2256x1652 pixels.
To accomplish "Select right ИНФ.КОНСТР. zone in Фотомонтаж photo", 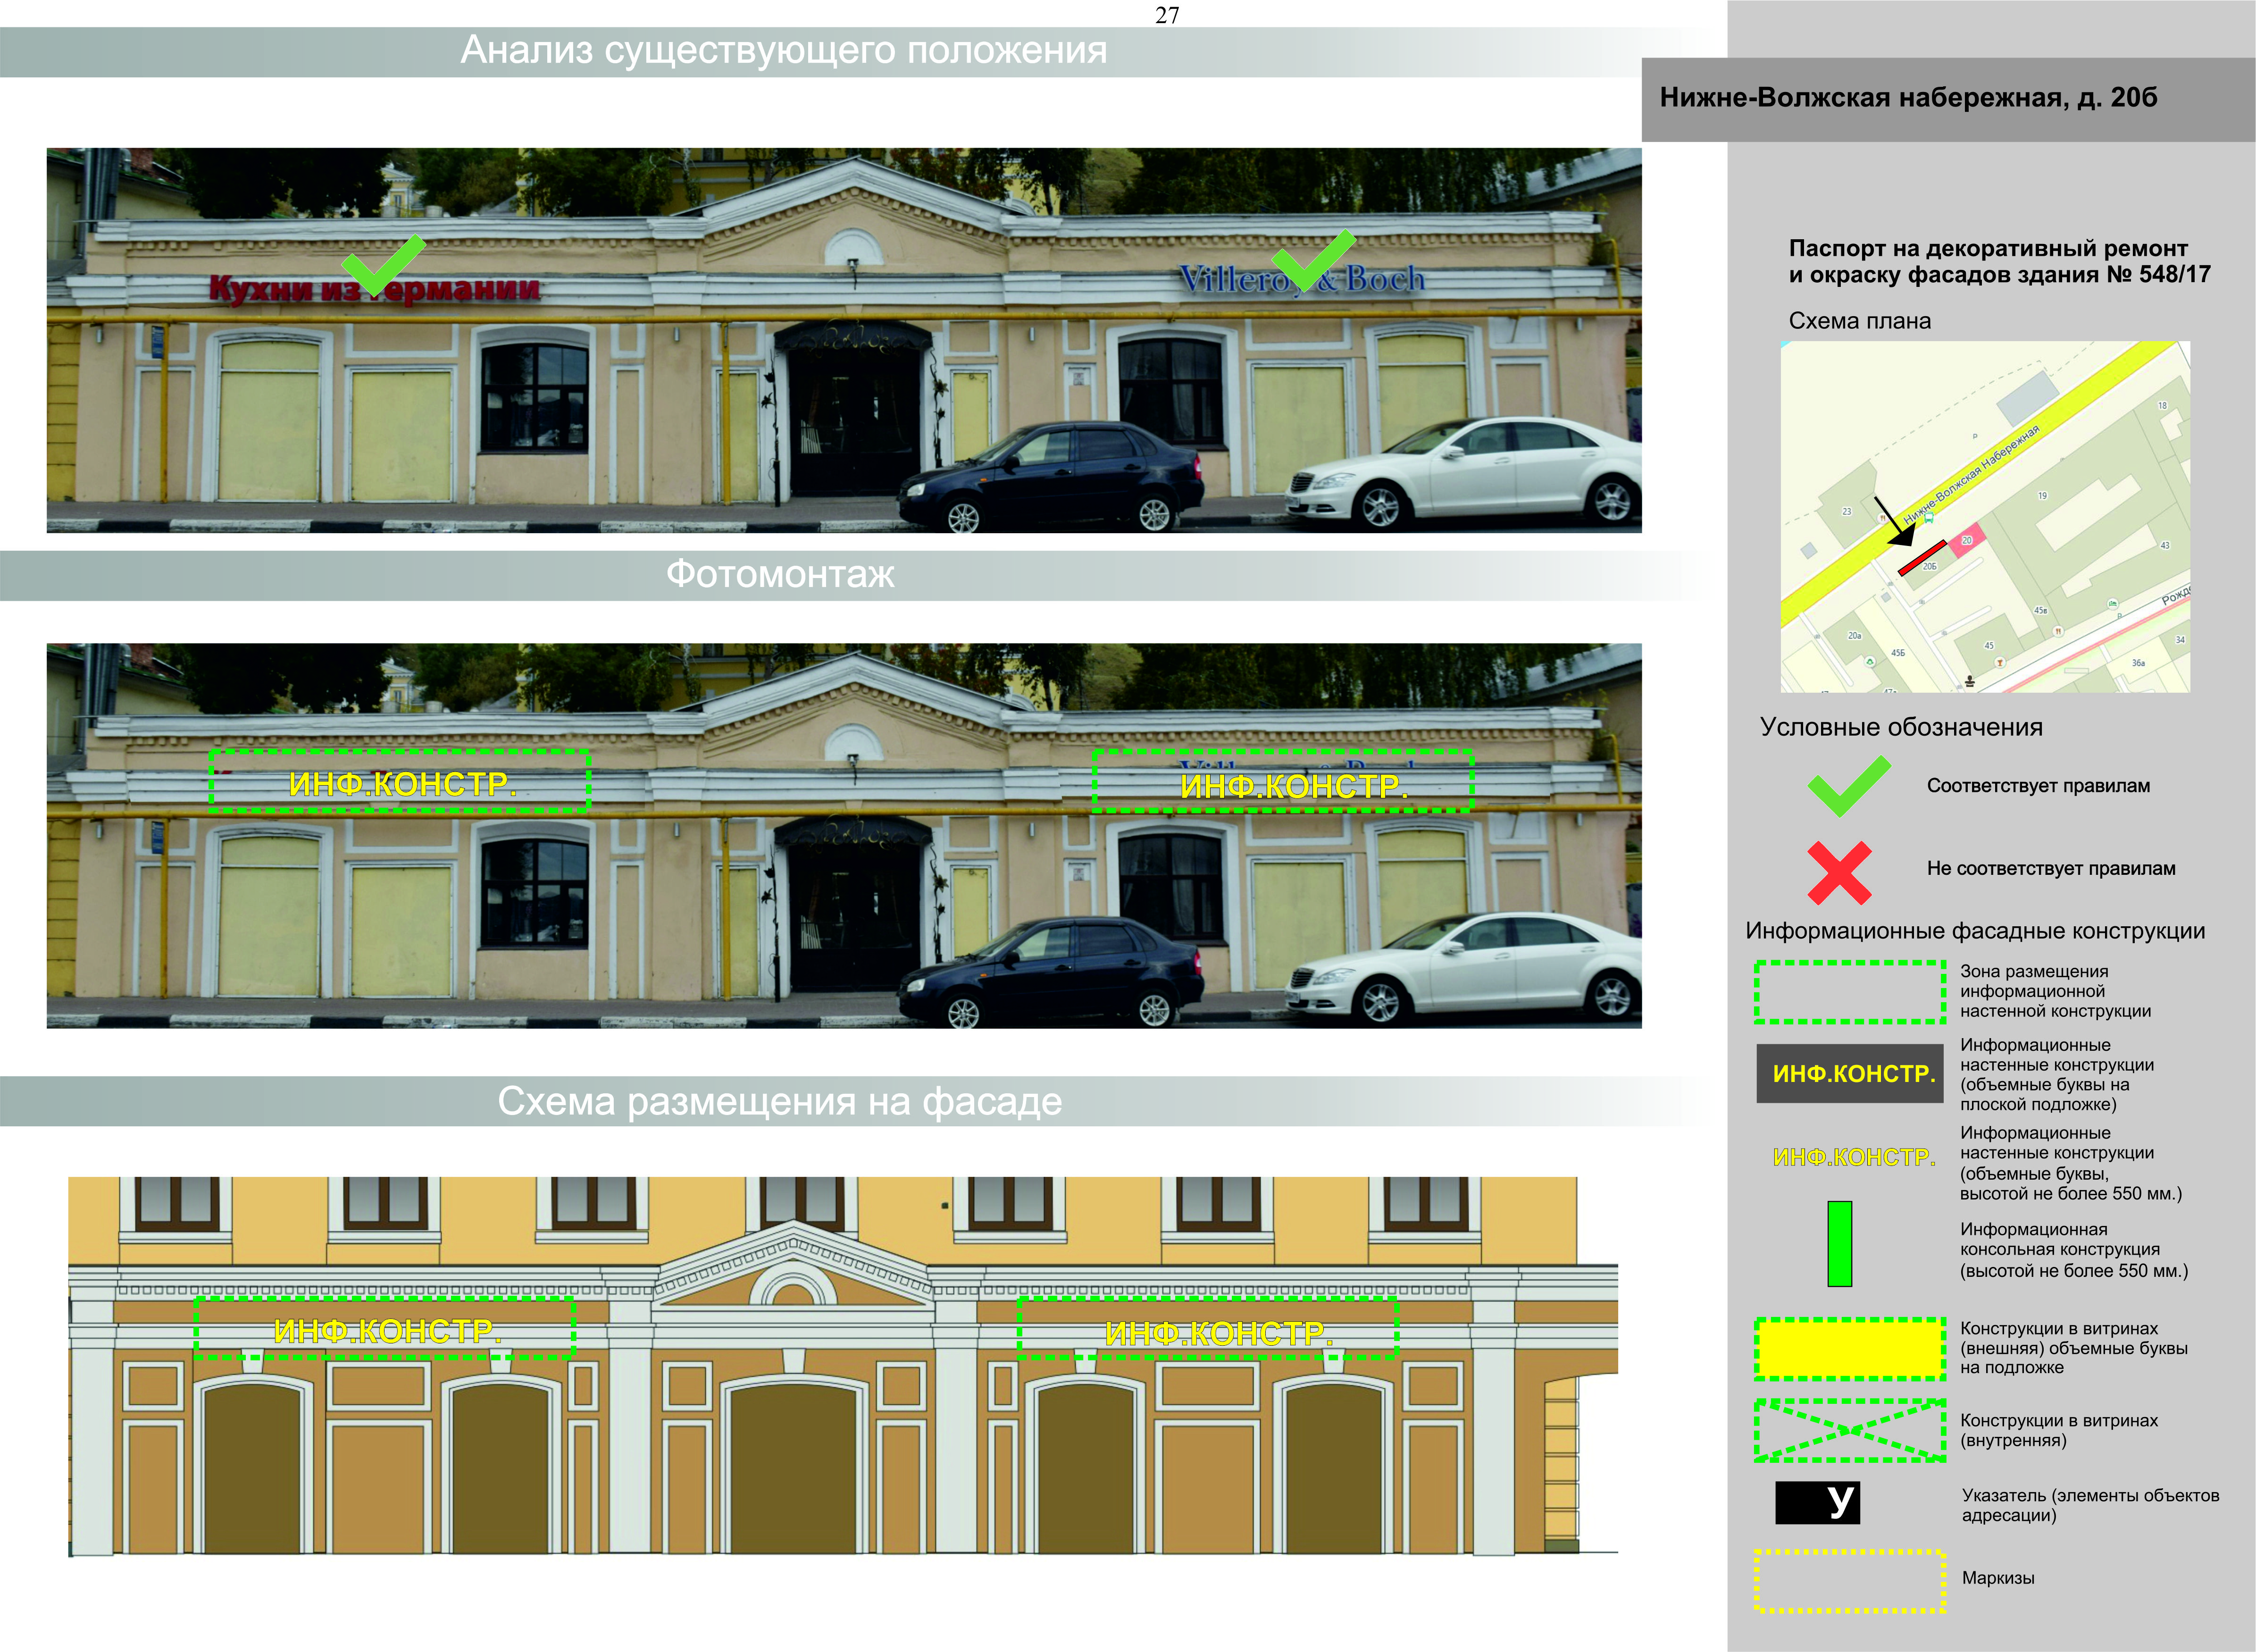I will click(1282, 781).
